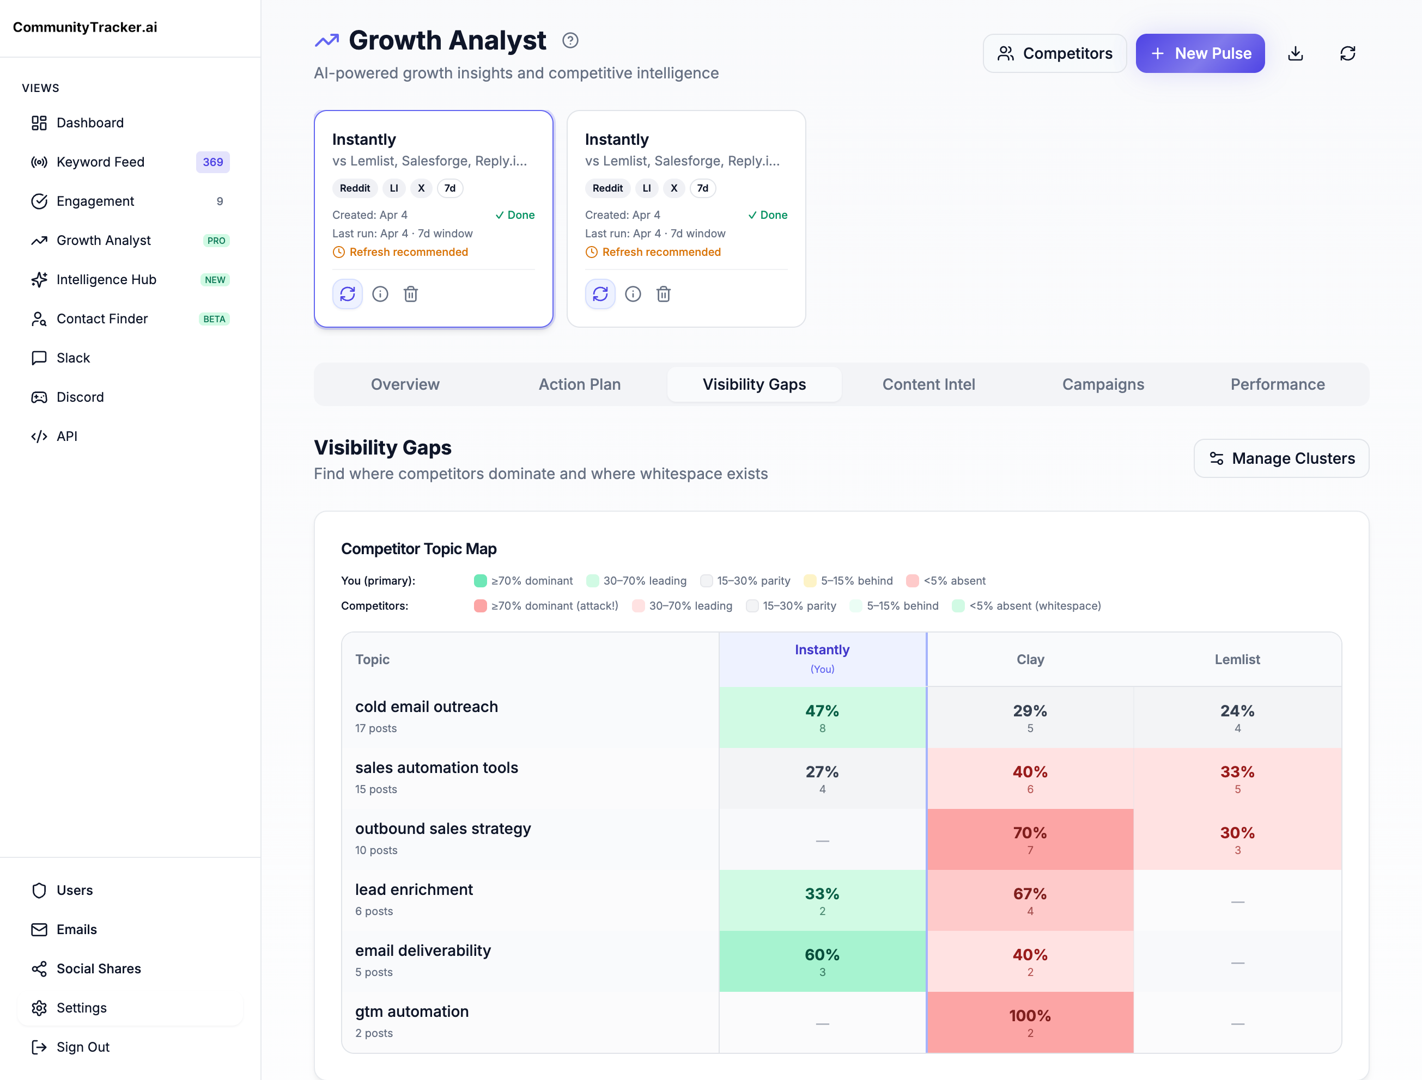This screenshot has width=1422, height=1080.
Task: Click the Instantly (You) column header
Action: tap(822, 659)
